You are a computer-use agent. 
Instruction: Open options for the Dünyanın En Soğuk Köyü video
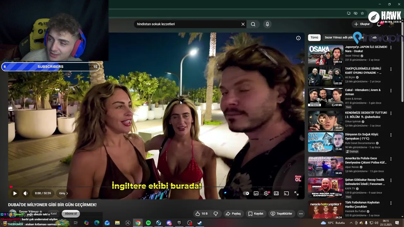391,135
